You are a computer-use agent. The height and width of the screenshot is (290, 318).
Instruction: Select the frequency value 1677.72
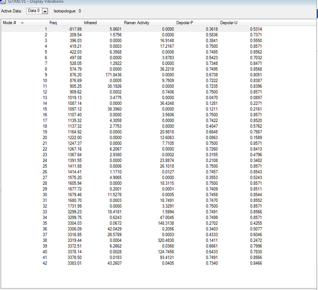coord(74,189)
